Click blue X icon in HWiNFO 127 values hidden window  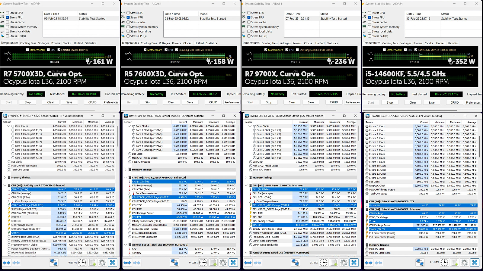click(x=354, y=263)
